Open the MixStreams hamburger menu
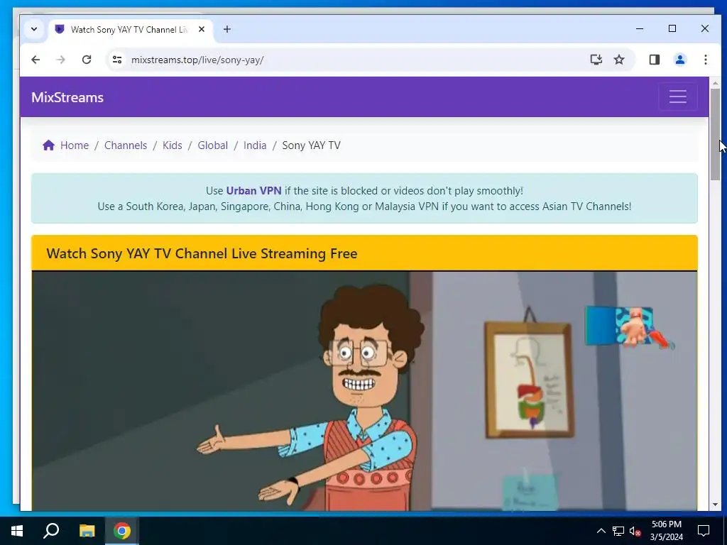The width and height of the screenshot is (727, 545). pyautogui.click(x=678, y=97)
